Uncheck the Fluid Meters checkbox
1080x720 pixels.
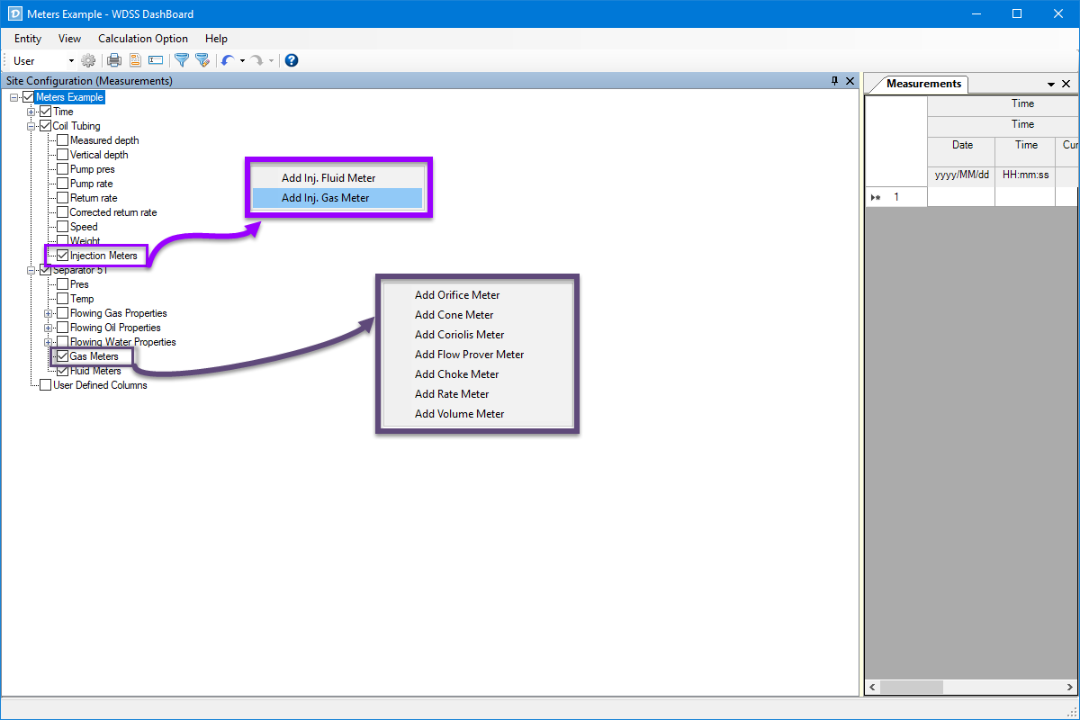[62, 371]
